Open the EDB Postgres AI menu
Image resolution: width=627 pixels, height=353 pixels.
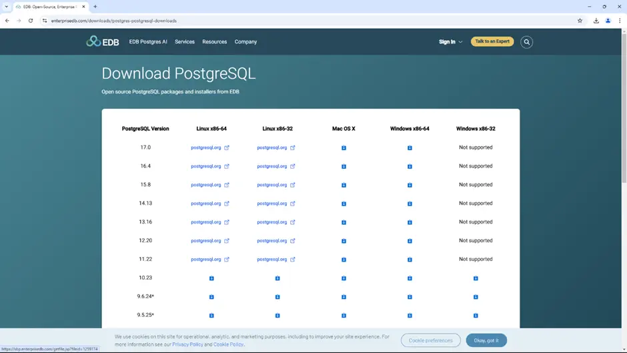(x=148, y=41)
